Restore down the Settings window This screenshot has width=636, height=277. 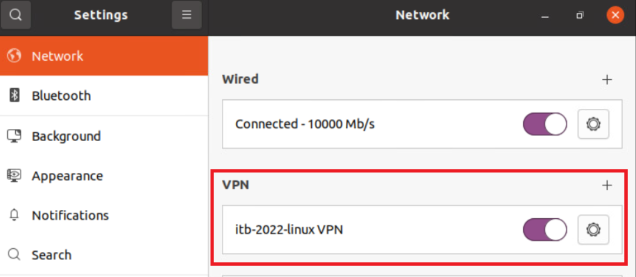coord(580,15)
